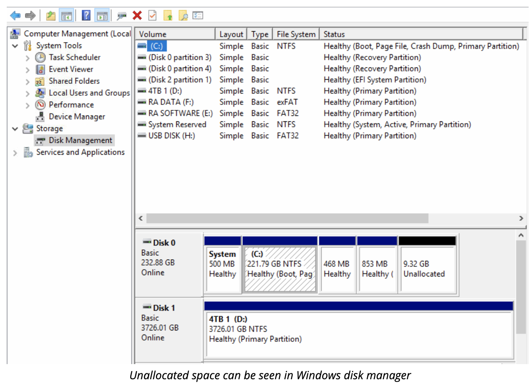
Task: Click the Up one level folder icon
Action: [x=51, y=16]
